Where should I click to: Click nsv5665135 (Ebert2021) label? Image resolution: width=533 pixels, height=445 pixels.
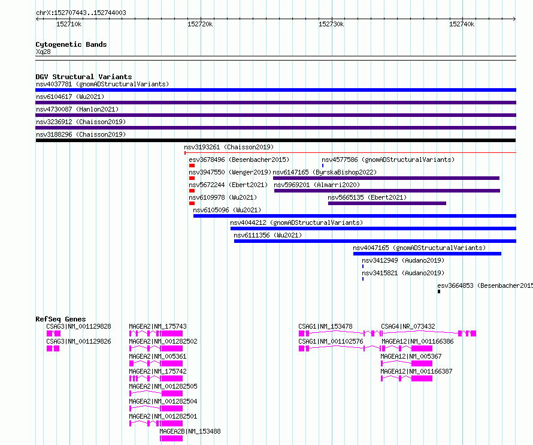(x=367, y=197)
